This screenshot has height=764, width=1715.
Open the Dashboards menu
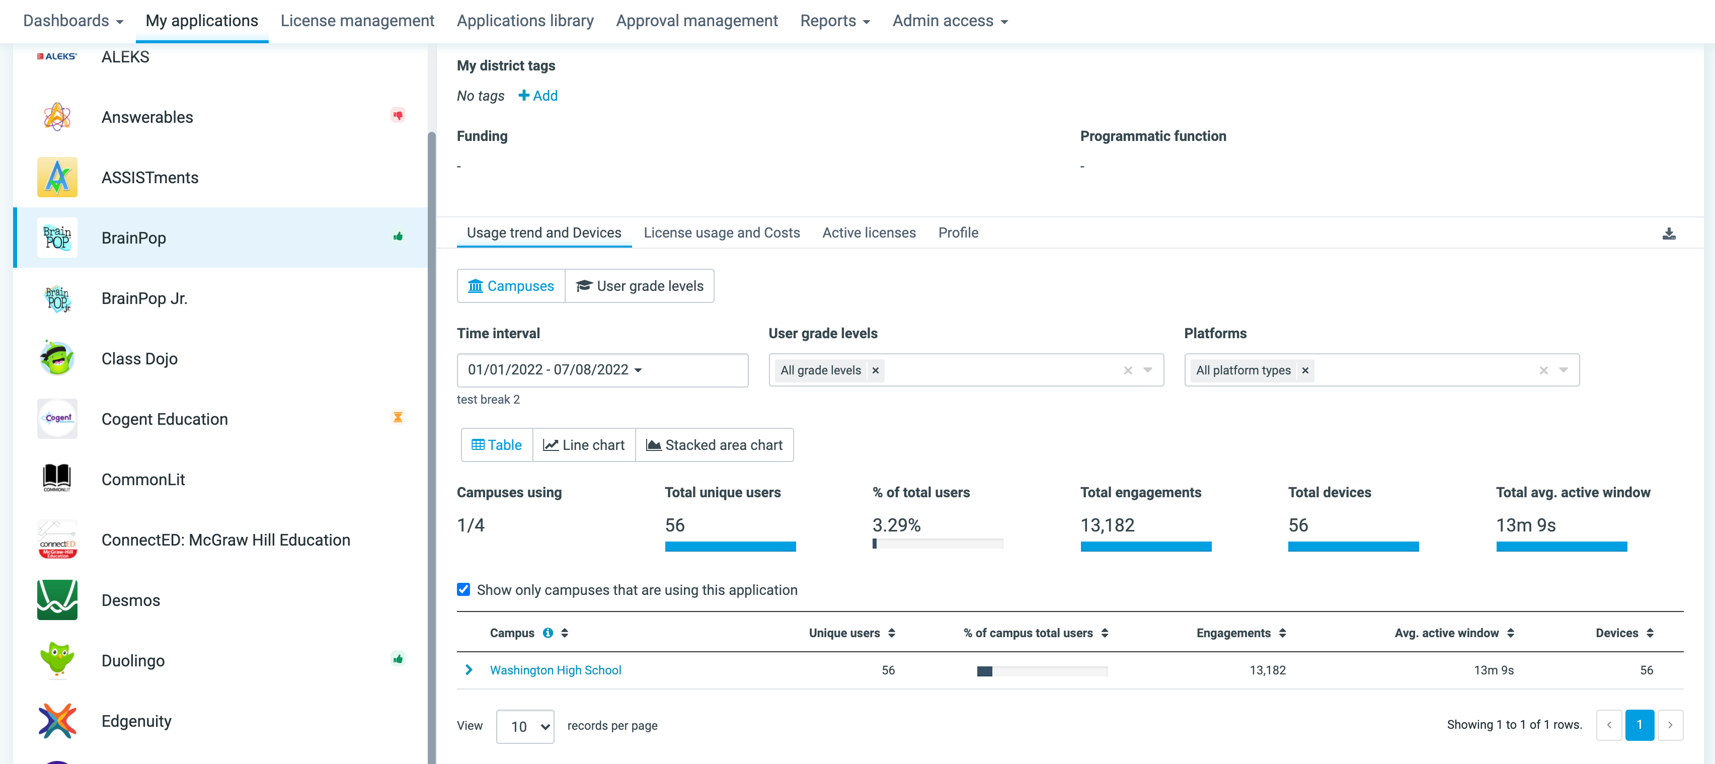[72, 21]
